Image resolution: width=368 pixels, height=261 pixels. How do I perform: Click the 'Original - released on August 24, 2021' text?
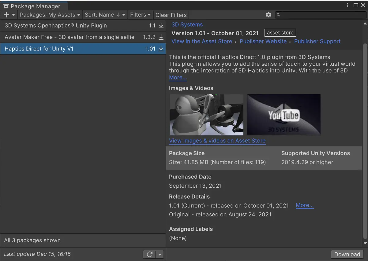coord(220,215)
